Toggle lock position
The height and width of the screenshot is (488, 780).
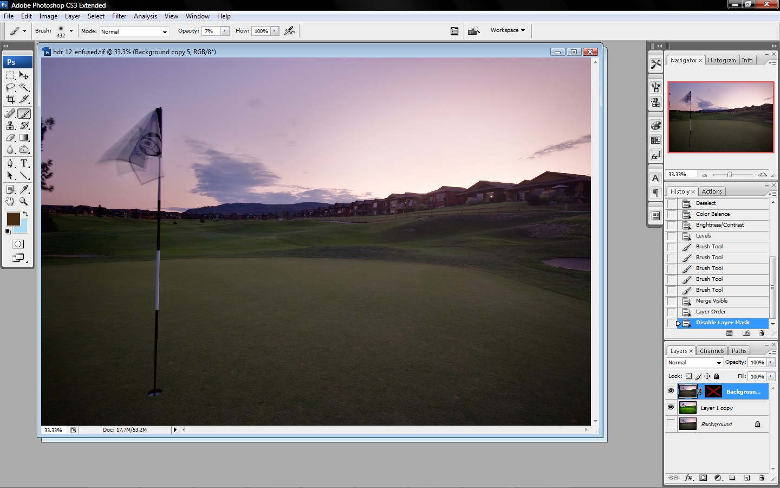coord(707,376)
